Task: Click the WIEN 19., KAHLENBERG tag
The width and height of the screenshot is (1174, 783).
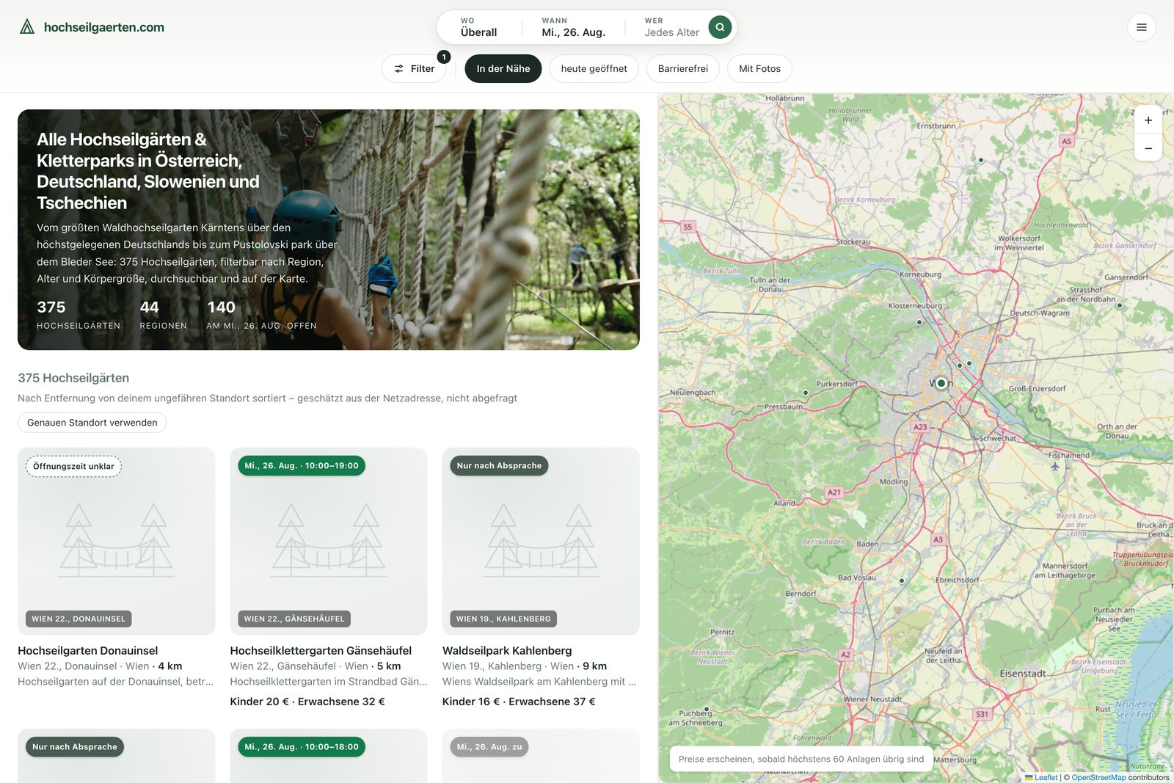Action: (x=503, y=619)
